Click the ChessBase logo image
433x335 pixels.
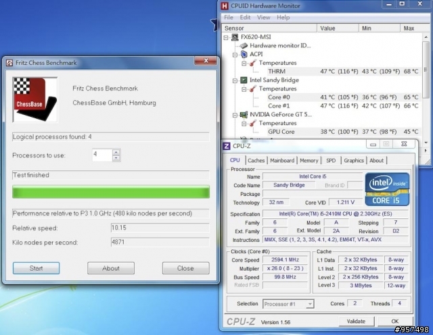[x=35, y=99]
